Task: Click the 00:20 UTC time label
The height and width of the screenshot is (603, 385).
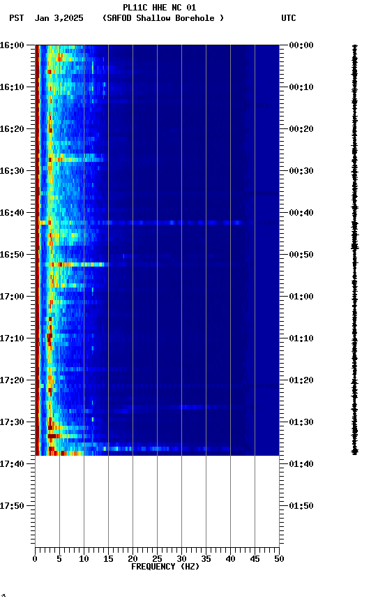Action: [301, 129]
